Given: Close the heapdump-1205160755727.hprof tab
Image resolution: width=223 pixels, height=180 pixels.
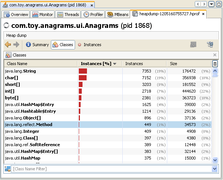Looking at the screenshot, I should pyautogui.click(x=204, y=15).
